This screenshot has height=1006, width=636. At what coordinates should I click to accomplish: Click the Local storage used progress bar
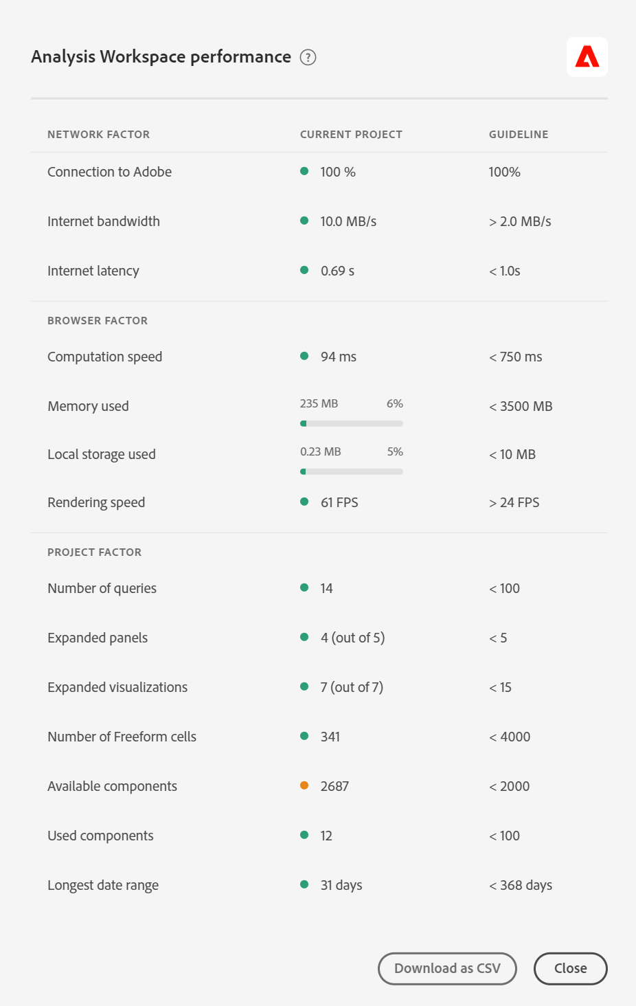[x=352, y=471]
